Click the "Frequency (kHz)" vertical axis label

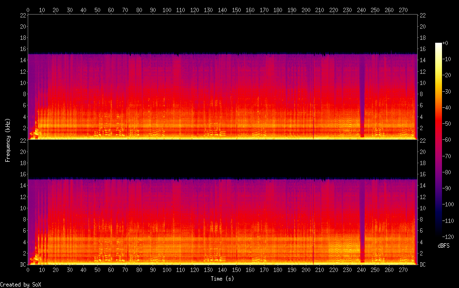coord(8,140)
